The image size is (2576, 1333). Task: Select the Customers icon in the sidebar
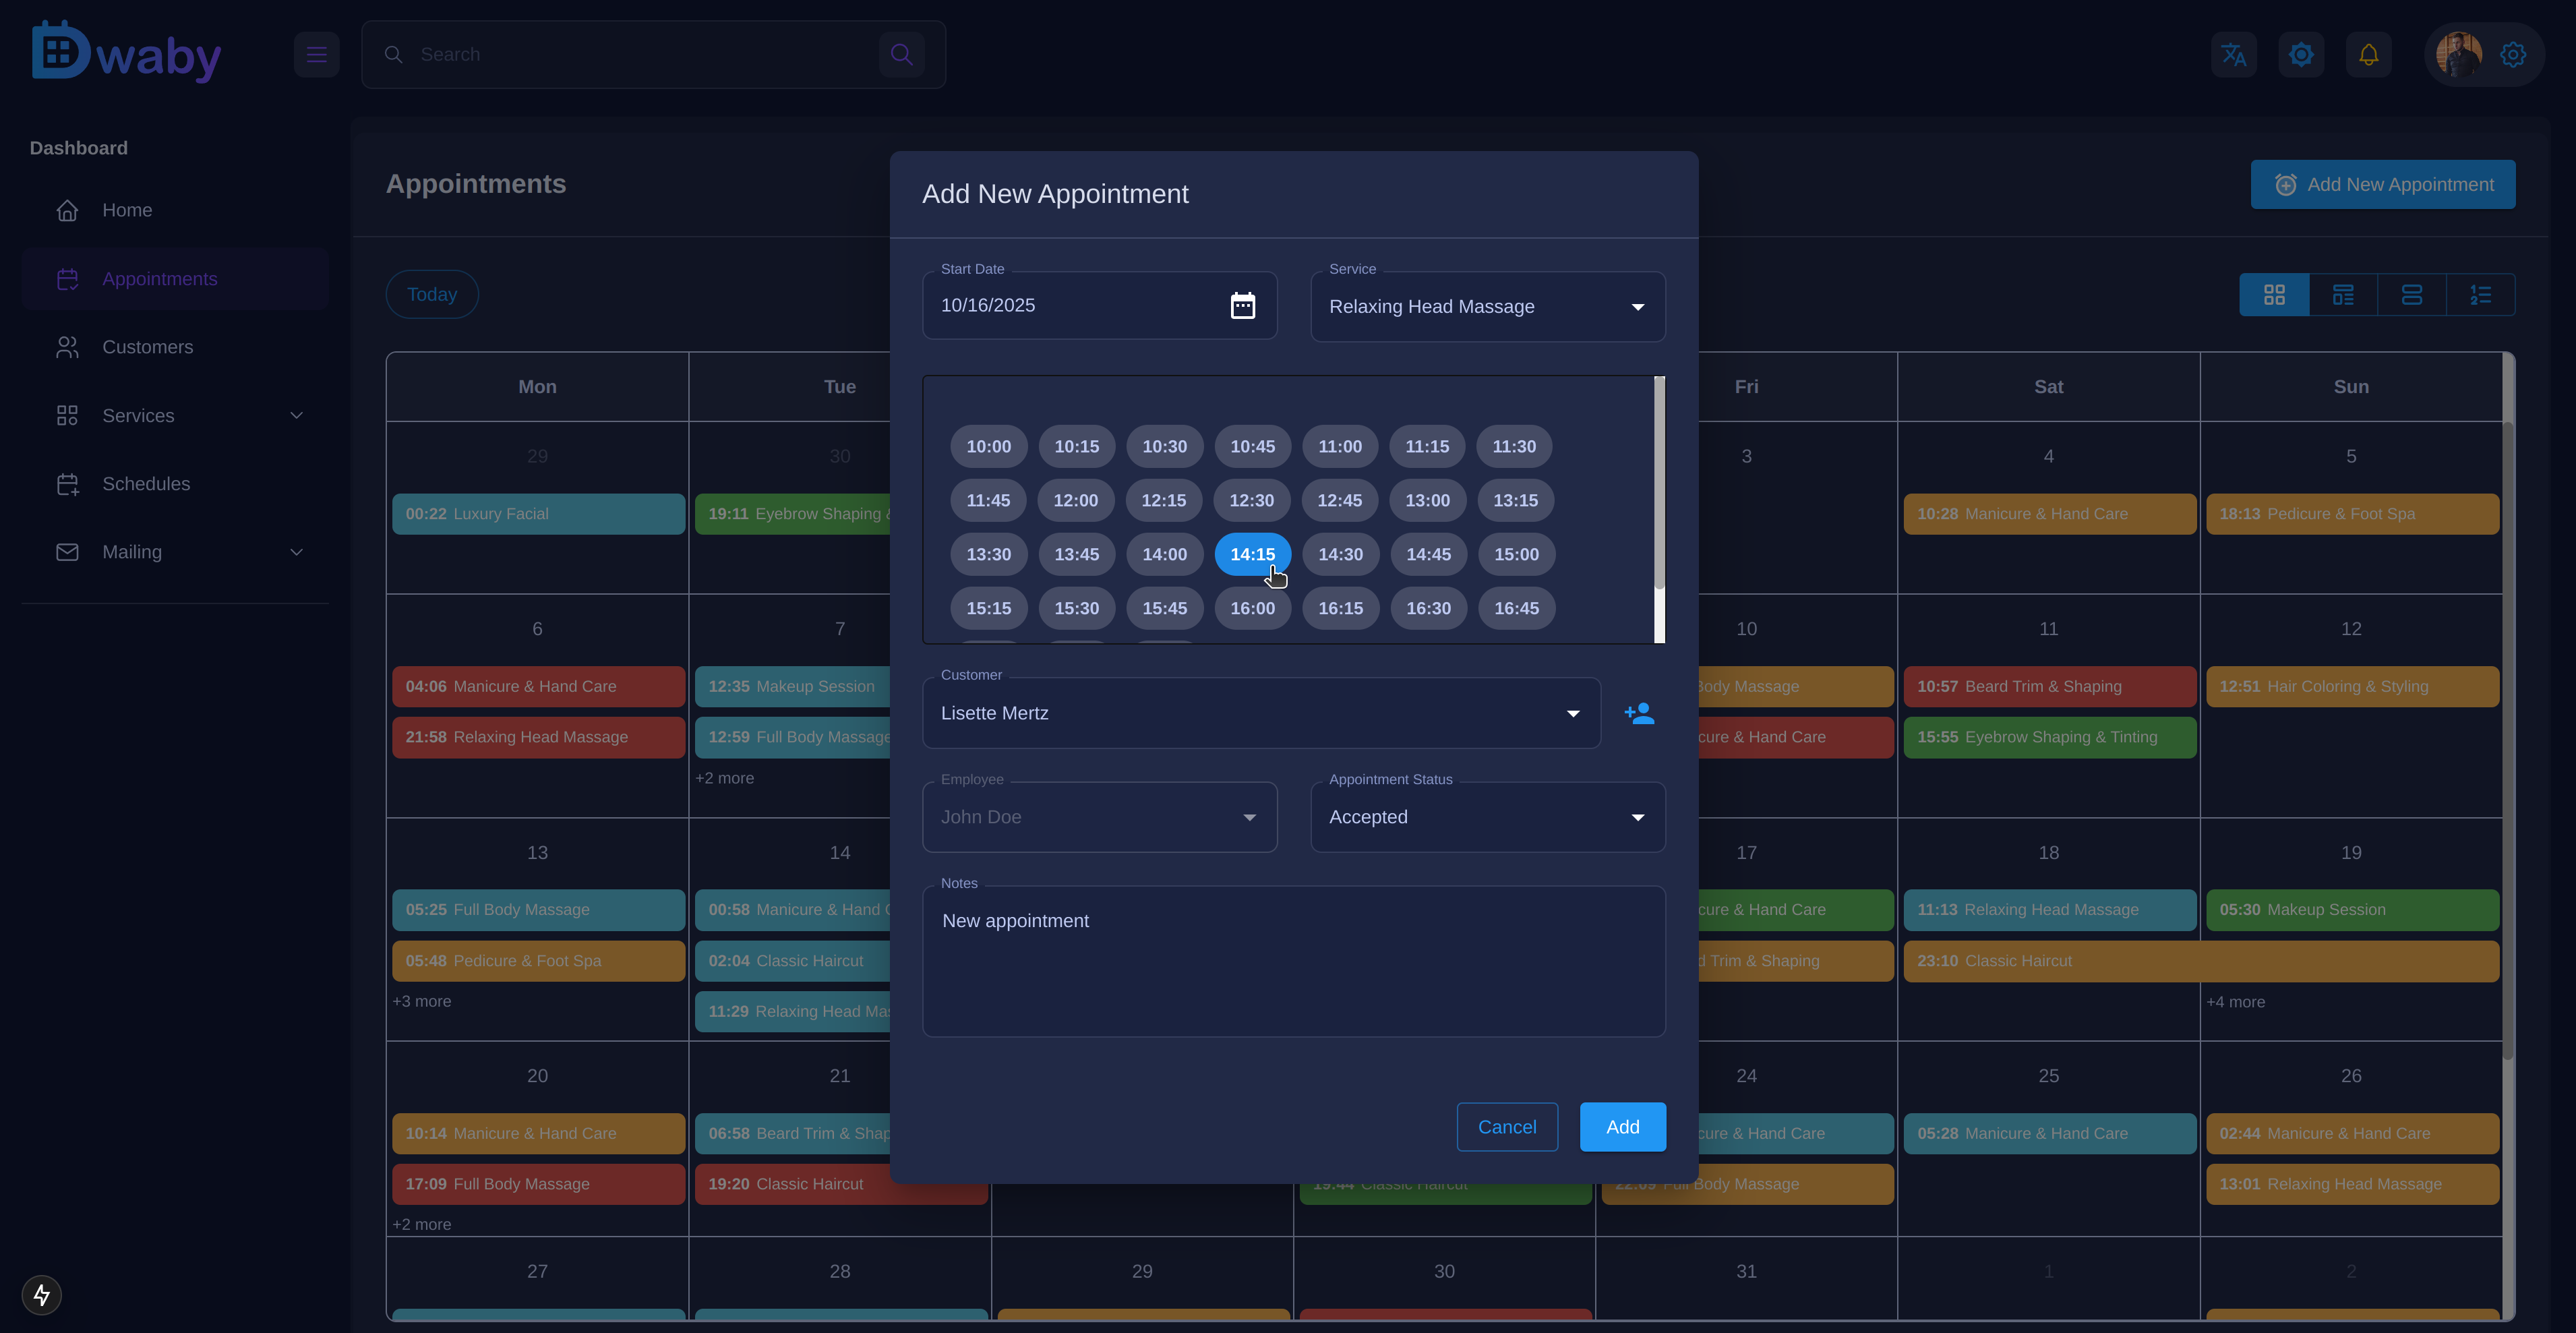tap(67, 347)
